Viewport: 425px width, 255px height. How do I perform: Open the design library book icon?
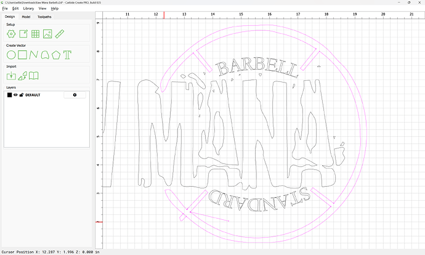(x=34, y=76)
